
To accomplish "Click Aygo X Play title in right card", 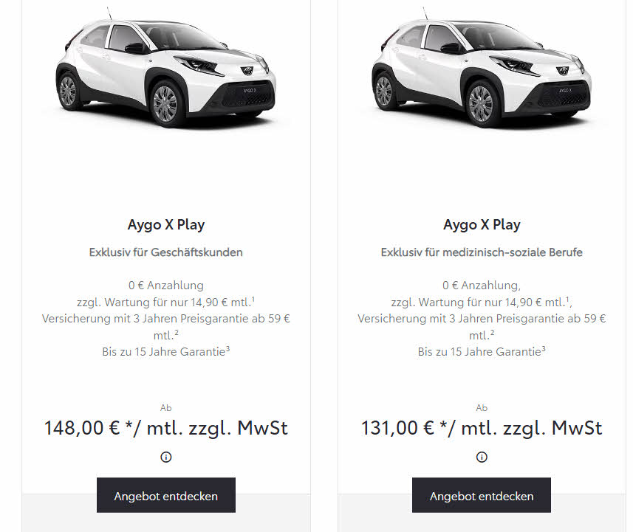I will pos(482,224).
